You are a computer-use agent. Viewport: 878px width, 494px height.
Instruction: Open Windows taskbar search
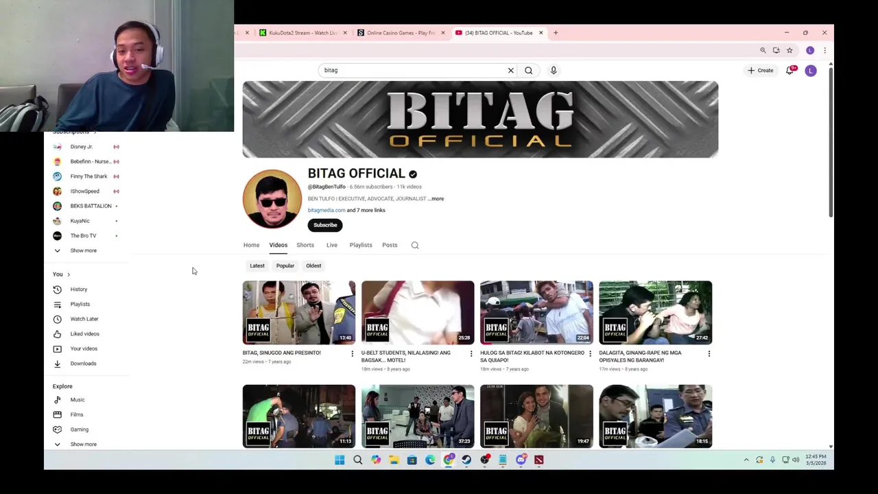click(x=357, y=460)
